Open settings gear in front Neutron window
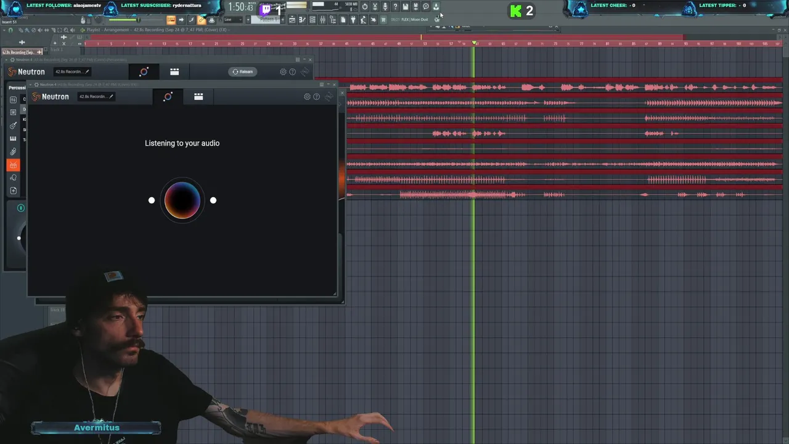Screen dimensions: 789x444 click(307, 97)
